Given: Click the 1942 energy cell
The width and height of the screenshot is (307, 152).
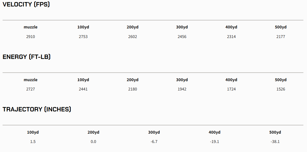Looking at the screenshot, I should click(182, 89).
